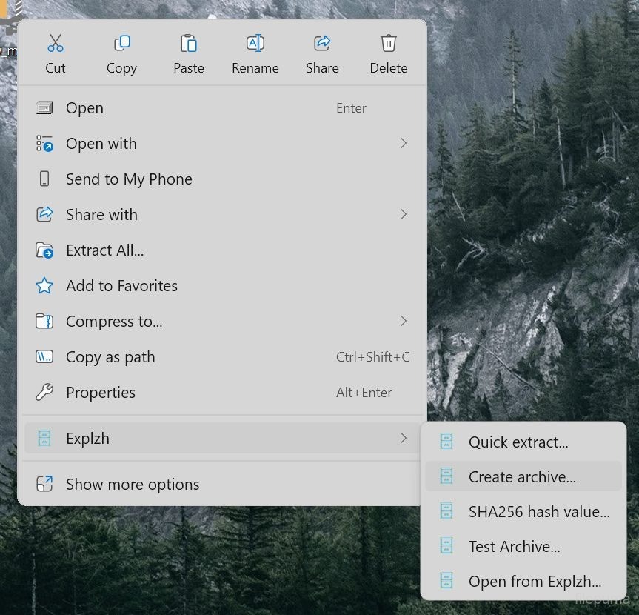Select Copy as path menu entry
Screen dimensions: 639x615
click(x=110, y=357)
